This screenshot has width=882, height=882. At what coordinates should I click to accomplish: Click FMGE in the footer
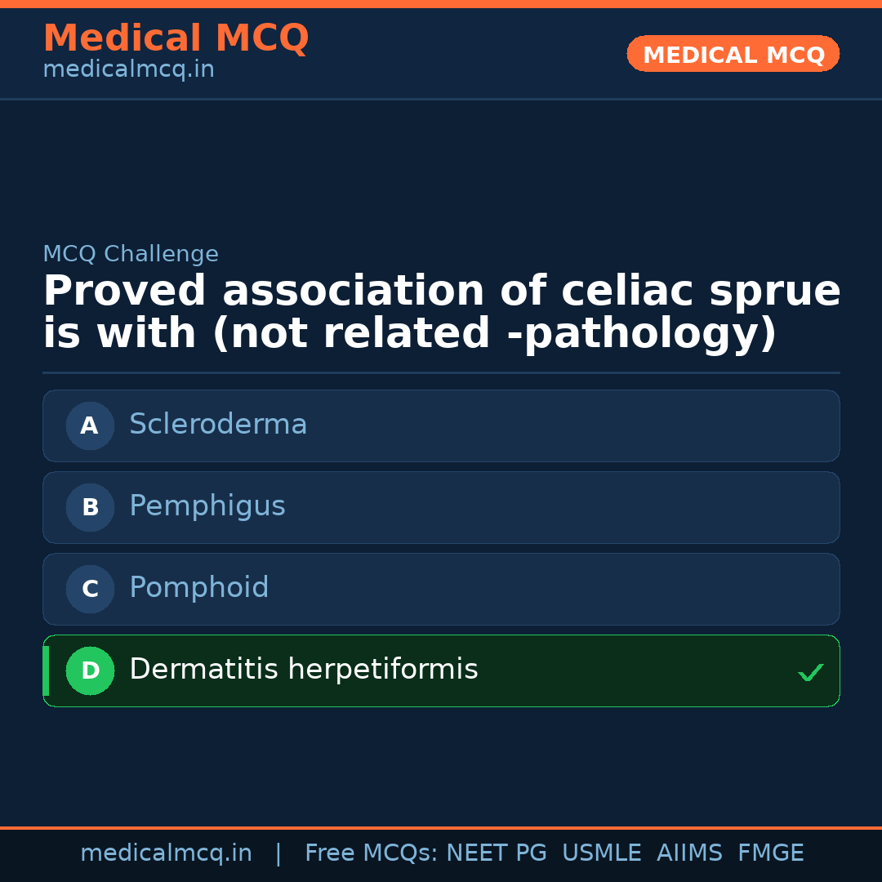pos(770,853)
